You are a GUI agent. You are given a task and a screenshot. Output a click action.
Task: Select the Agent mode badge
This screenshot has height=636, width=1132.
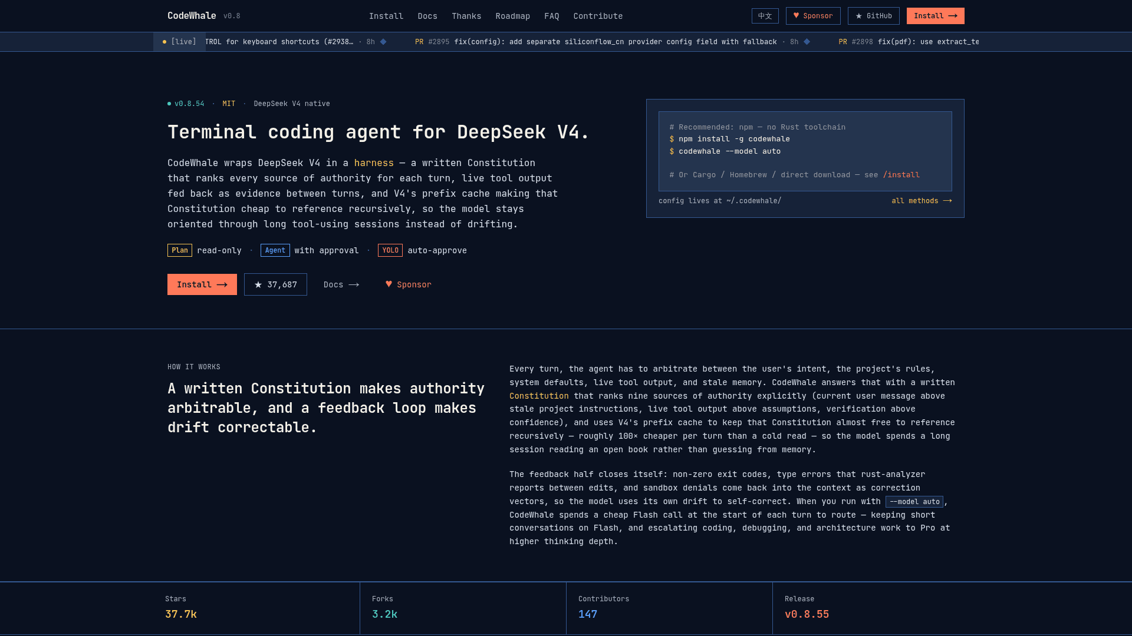[x=275, y=250]
